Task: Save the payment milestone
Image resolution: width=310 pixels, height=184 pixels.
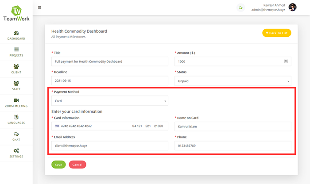Action: [58, 165]
